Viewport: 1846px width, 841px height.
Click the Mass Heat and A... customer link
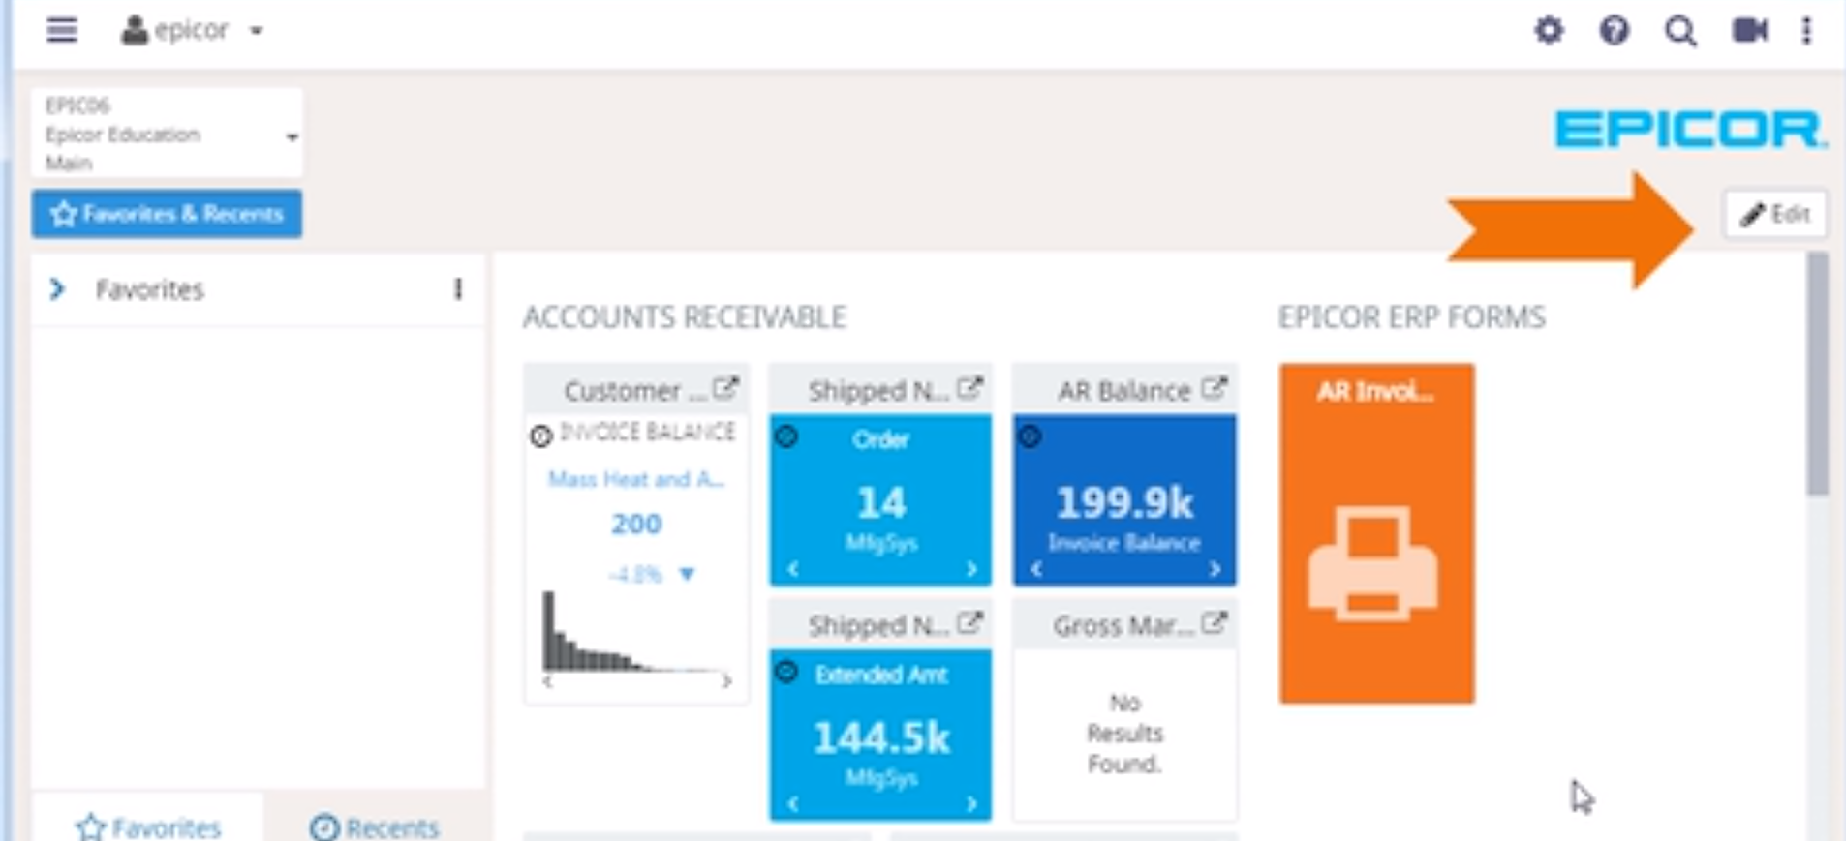pyautogui.click(x=636, y=479)
